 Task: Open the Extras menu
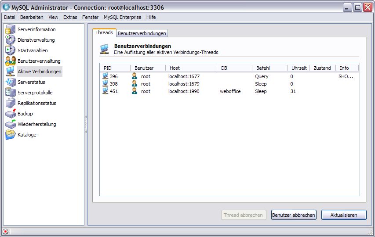[70, 17]
